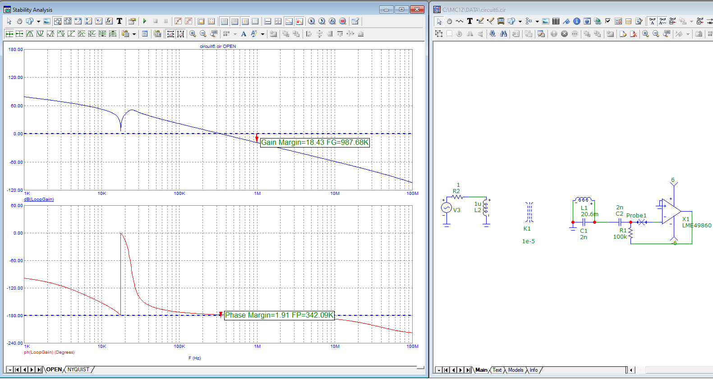Select the OPEN plot tab
Viewport: 713px width, 379px height.
54,370
